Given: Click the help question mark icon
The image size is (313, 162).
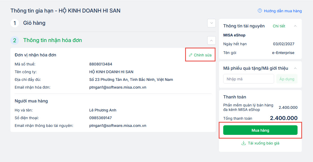Looking at the screenshot, I should tap(260, 11).
